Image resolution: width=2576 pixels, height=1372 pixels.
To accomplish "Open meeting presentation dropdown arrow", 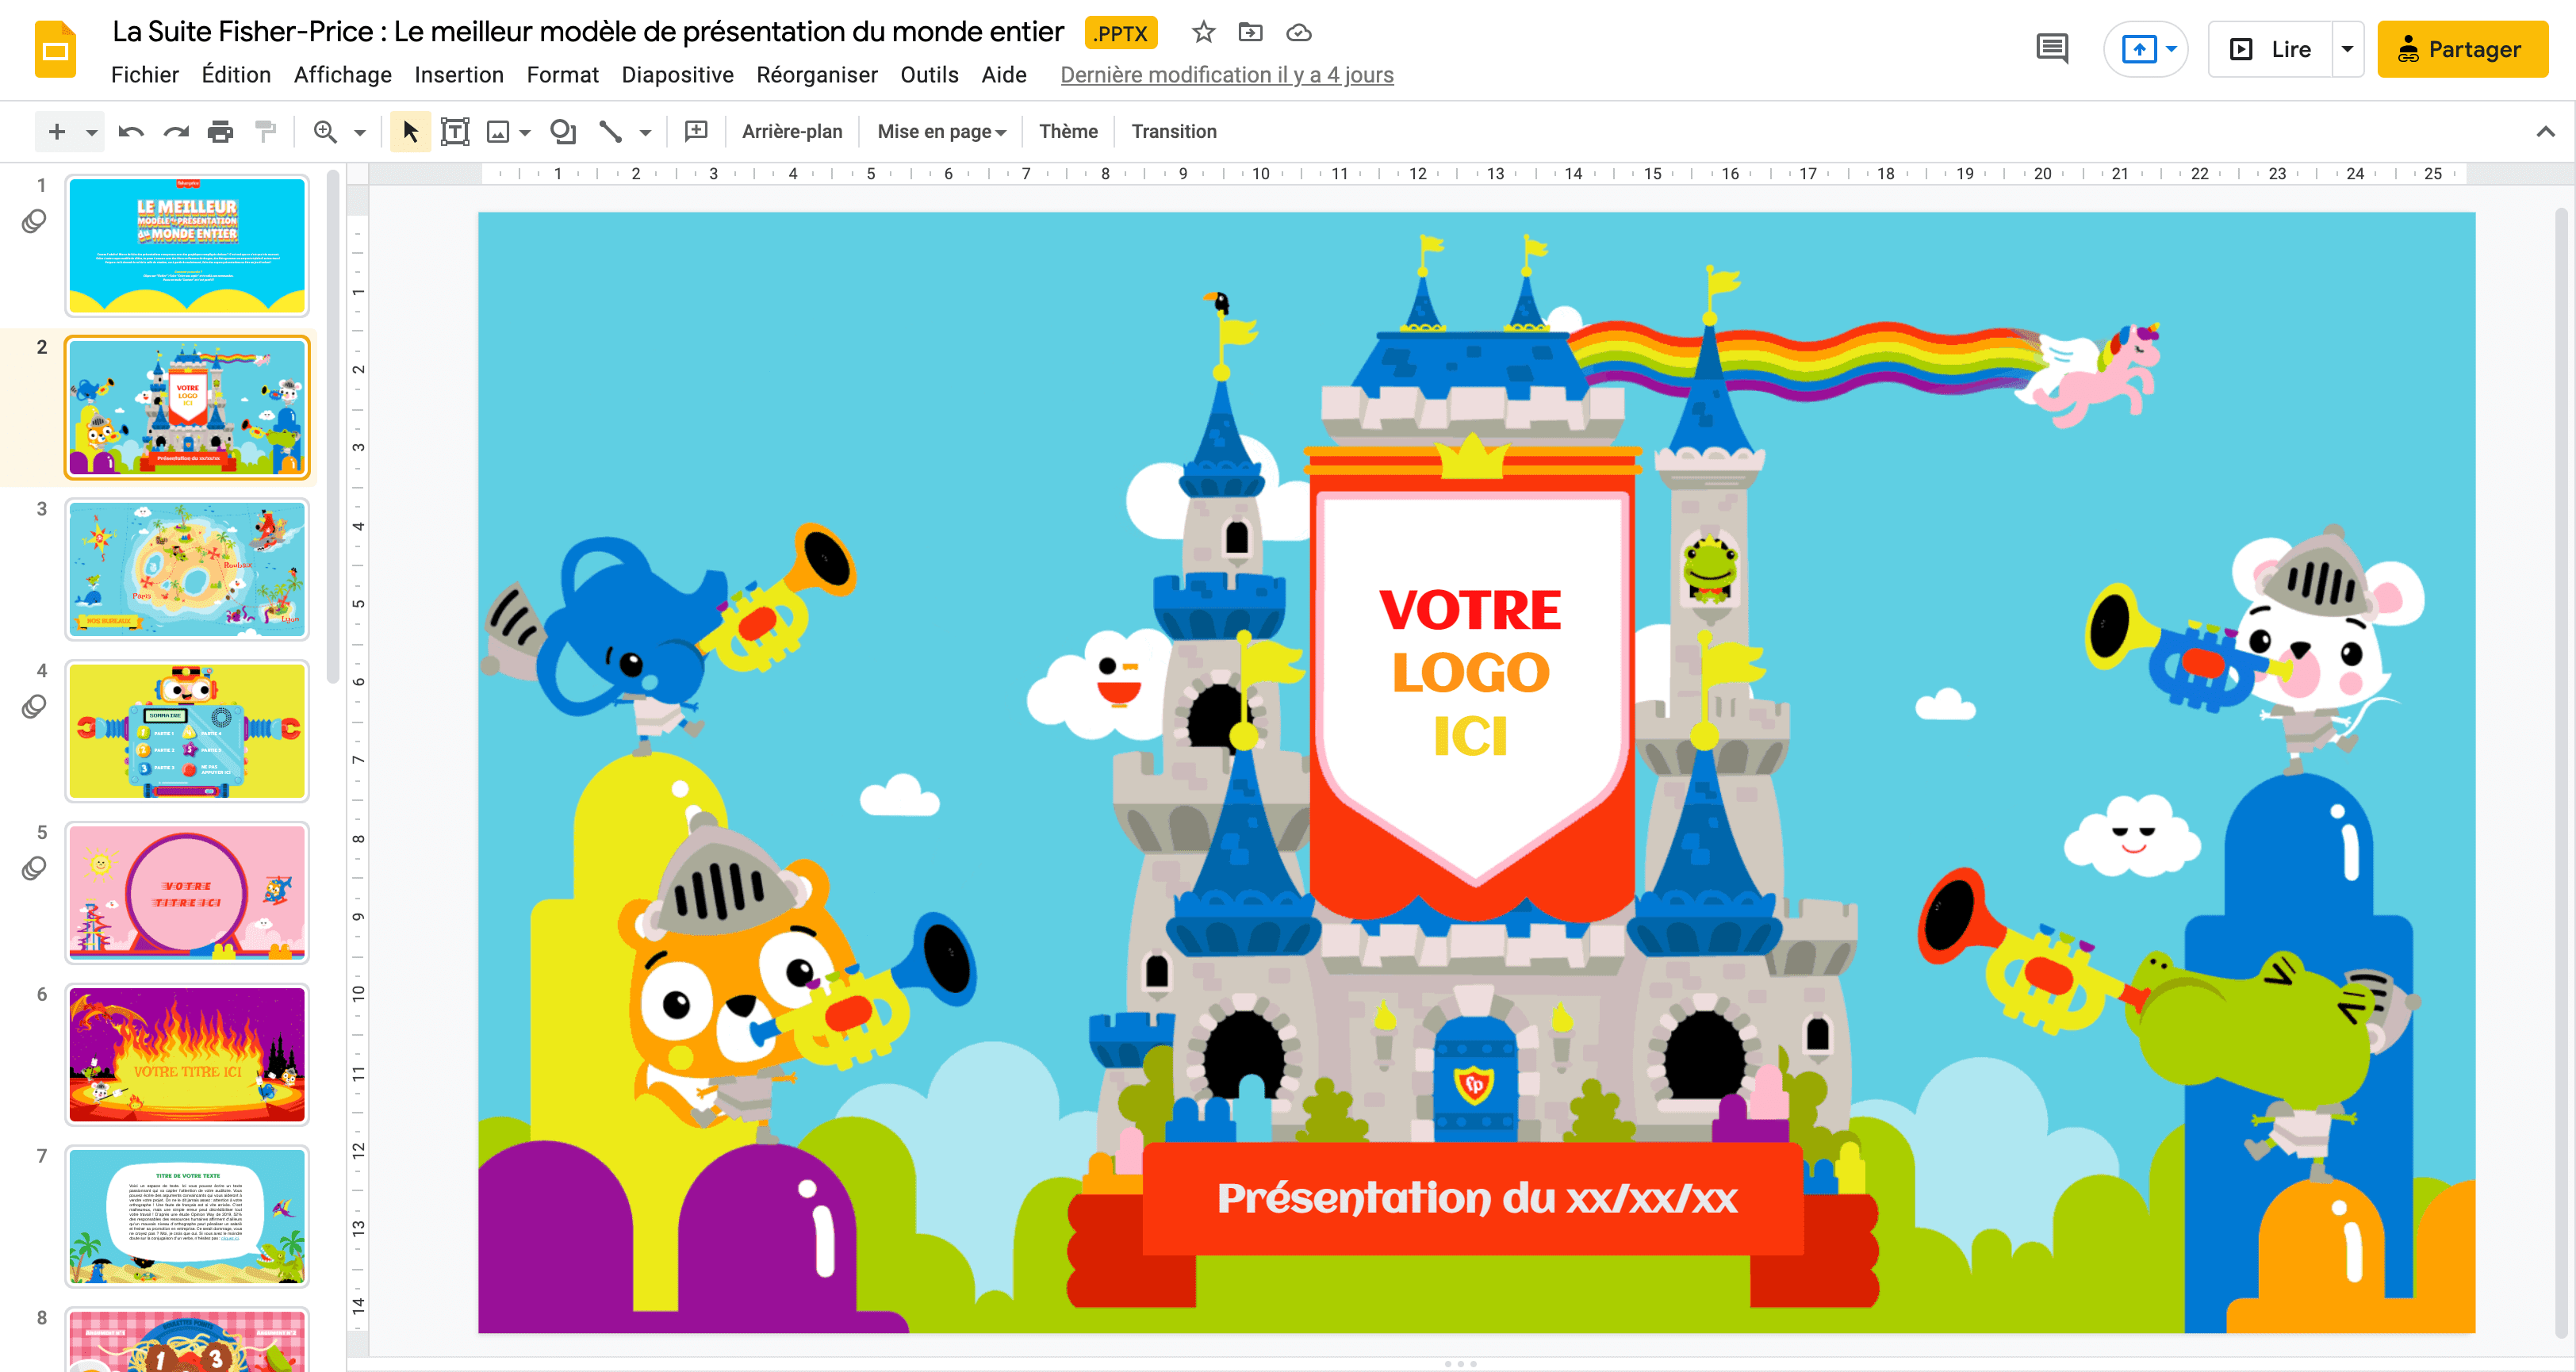I will click(2171, 49).
